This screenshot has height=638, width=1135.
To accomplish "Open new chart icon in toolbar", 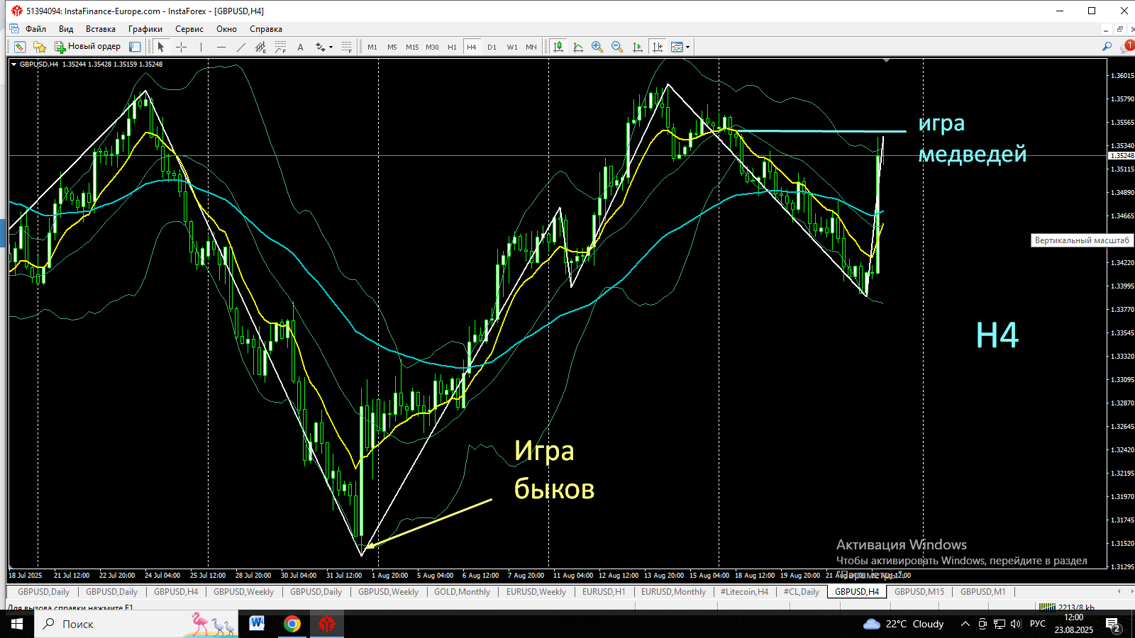I will pos(20,47).
